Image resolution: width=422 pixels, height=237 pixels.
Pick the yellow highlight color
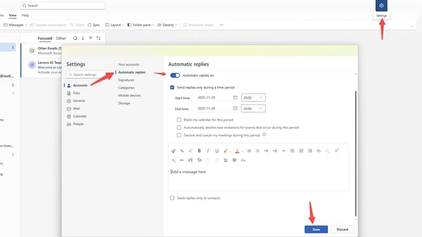point(226,151)
